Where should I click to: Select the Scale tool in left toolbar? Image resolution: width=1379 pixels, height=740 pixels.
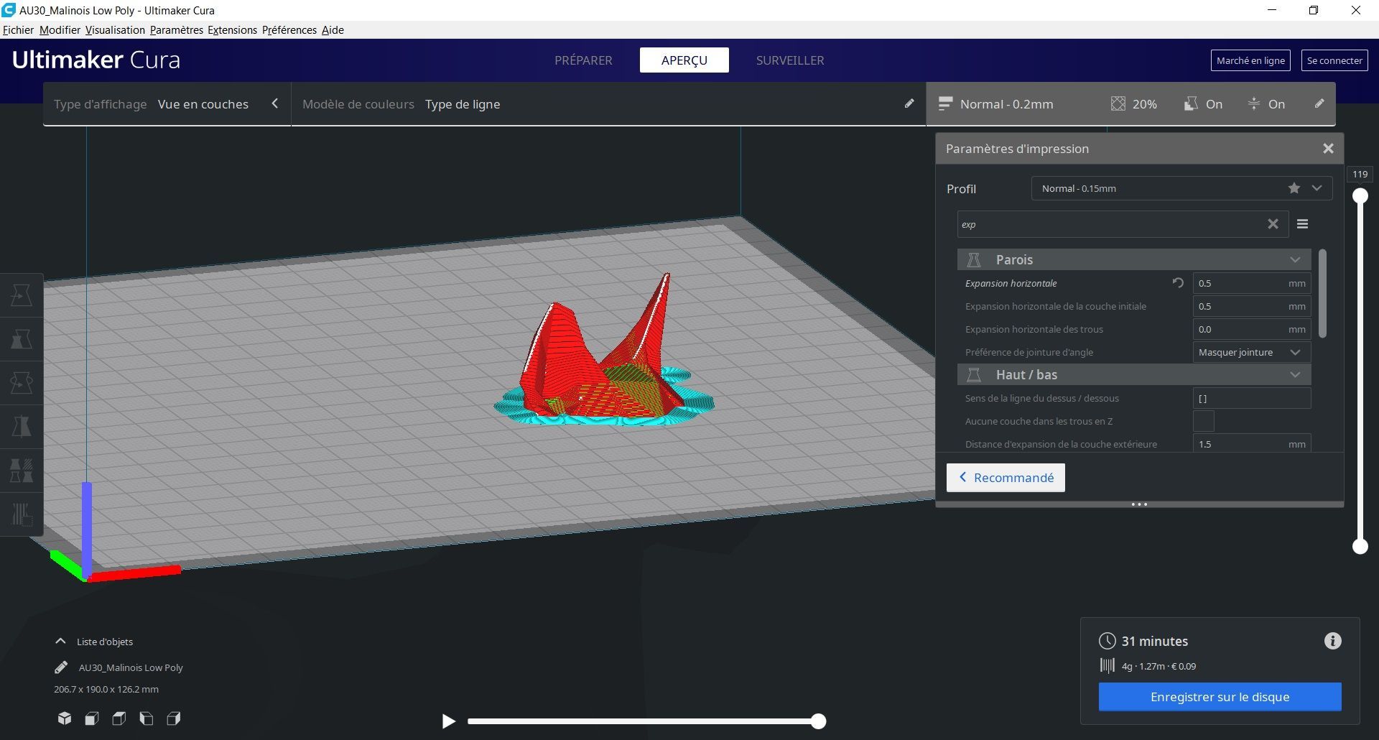pyautogui.click(x=22, y=338)
